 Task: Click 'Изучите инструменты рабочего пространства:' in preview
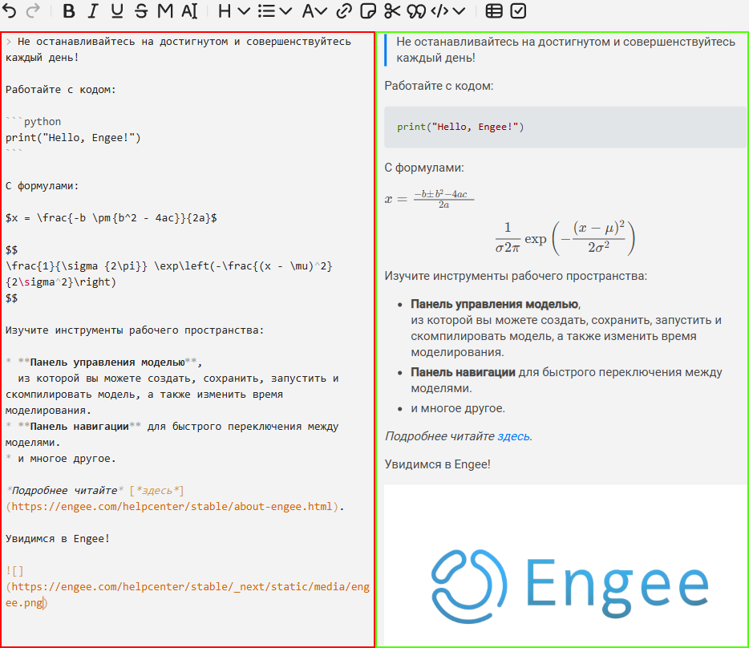pyautogui.click(x=516, y=276)
